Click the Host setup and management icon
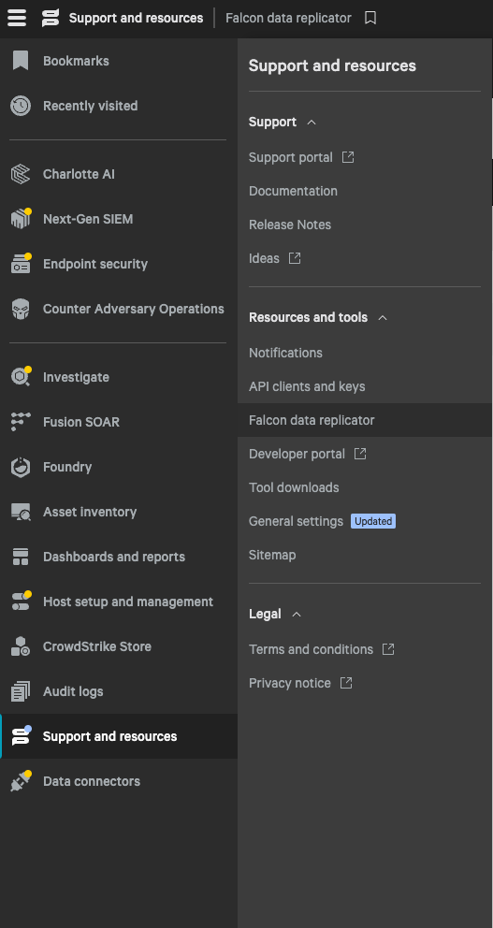493x928 pixels. tap(21, 602)
